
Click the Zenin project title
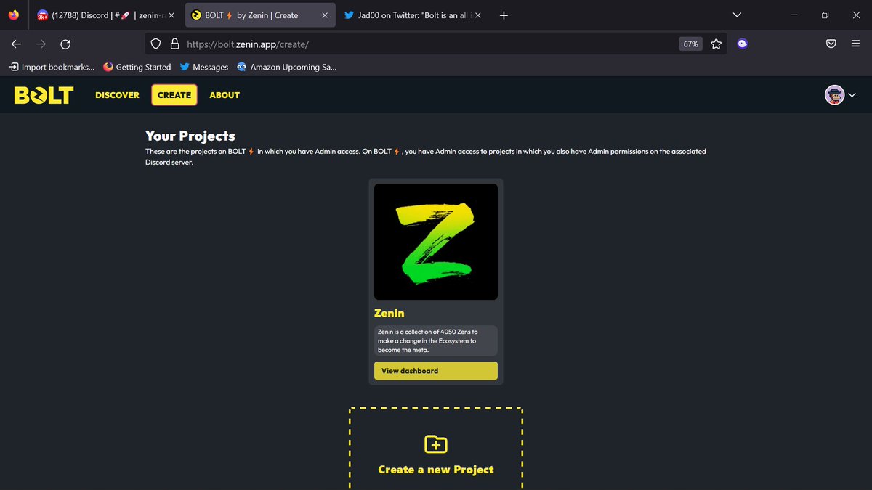point(389,313)
